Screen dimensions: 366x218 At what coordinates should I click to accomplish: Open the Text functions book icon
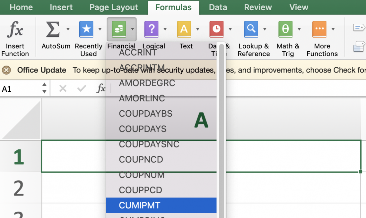coord(184,29)
